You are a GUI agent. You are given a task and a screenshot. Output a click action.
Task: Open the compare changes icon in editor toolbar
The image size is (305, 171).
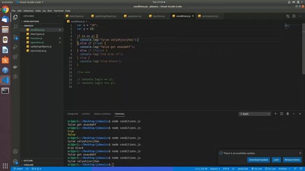point(288,16)
